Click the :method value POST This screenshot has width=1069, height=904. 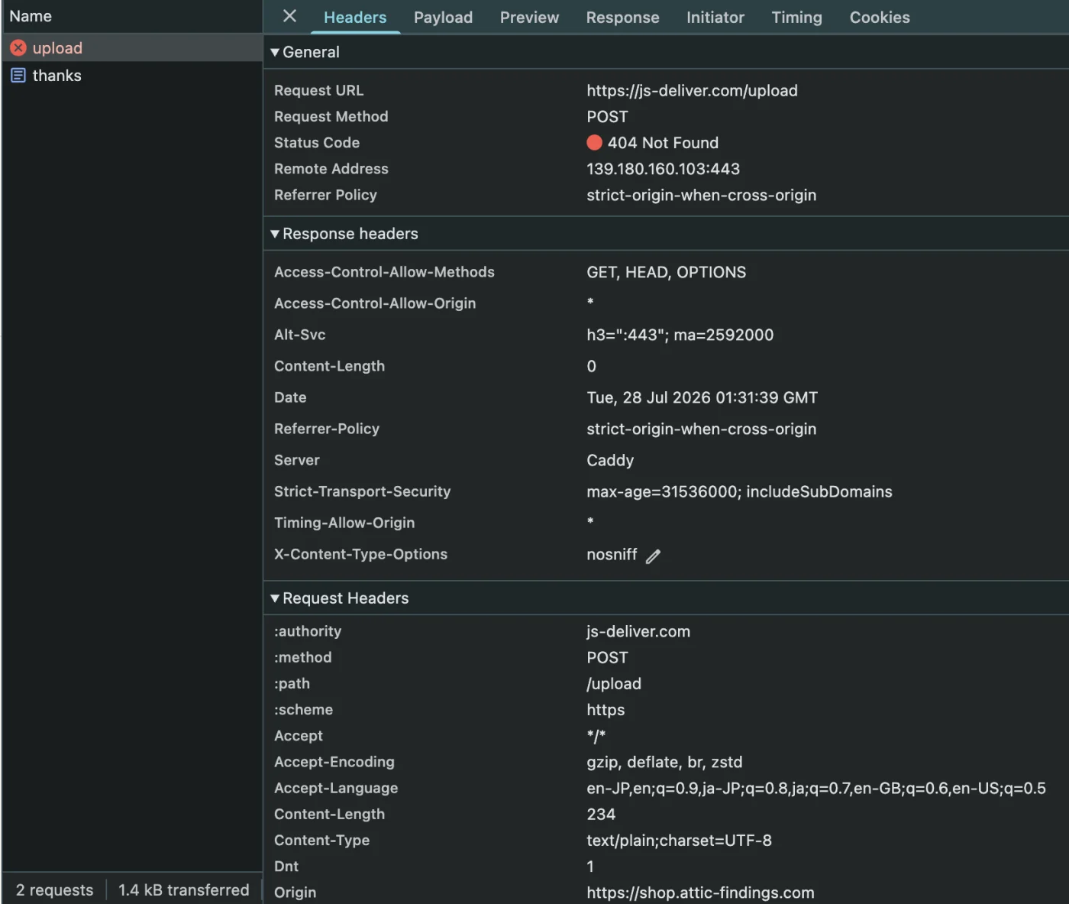click(x=607, y=658)
